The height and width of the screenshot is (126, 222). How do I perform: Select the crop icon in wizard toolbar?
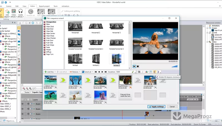point(139,72)
